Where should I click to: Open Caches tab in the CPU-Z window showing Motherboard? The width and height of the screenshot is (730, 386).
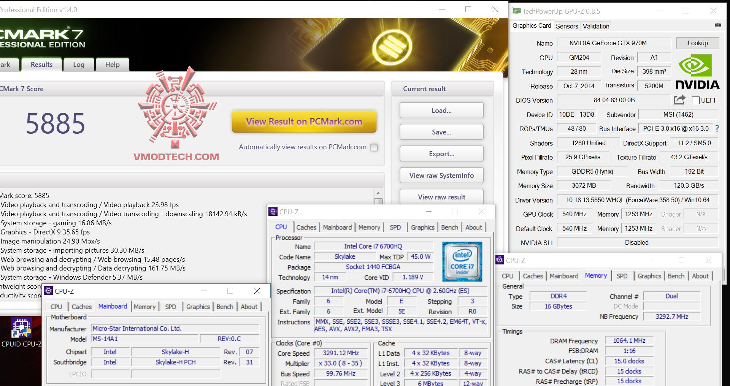82,307
